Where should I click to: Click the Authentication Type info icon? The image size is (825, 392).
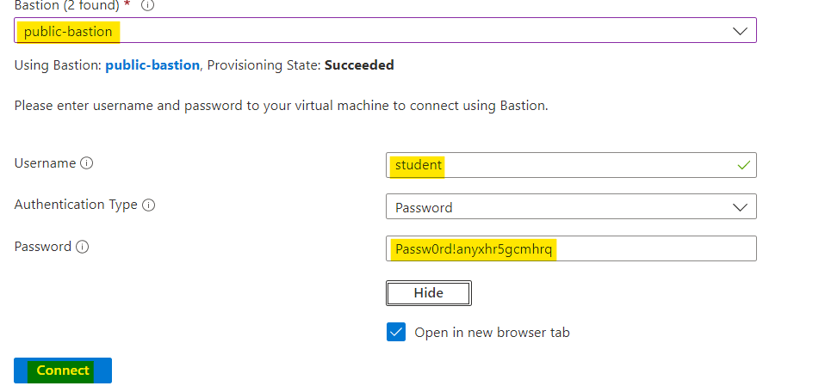148,205
